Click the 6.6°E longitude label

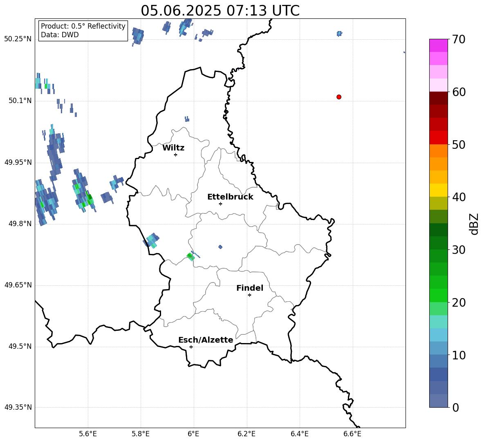click(352, 434)
